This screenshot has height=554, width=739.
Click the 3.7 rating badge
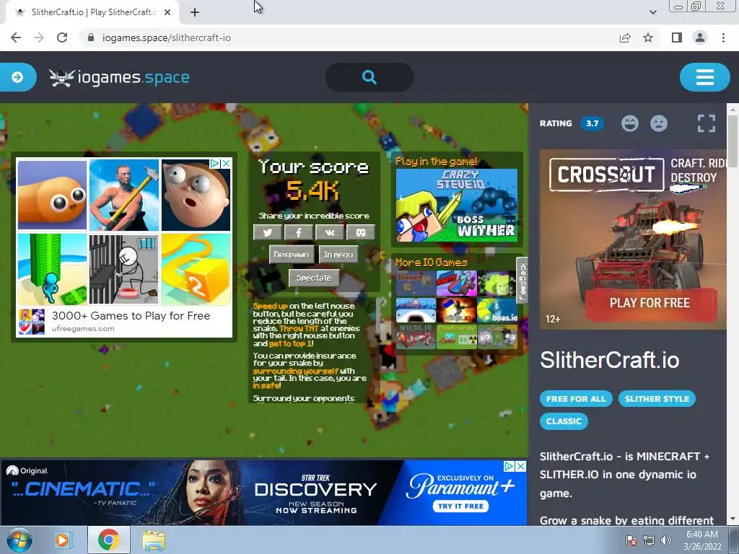coord(592,123)
